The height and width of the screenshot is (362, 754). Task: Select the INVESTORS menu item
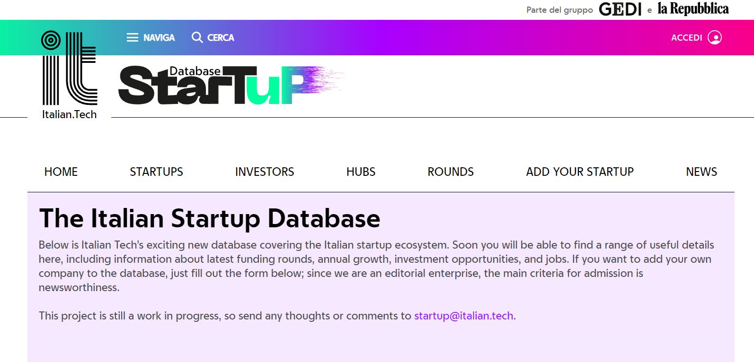click(265, 172)
